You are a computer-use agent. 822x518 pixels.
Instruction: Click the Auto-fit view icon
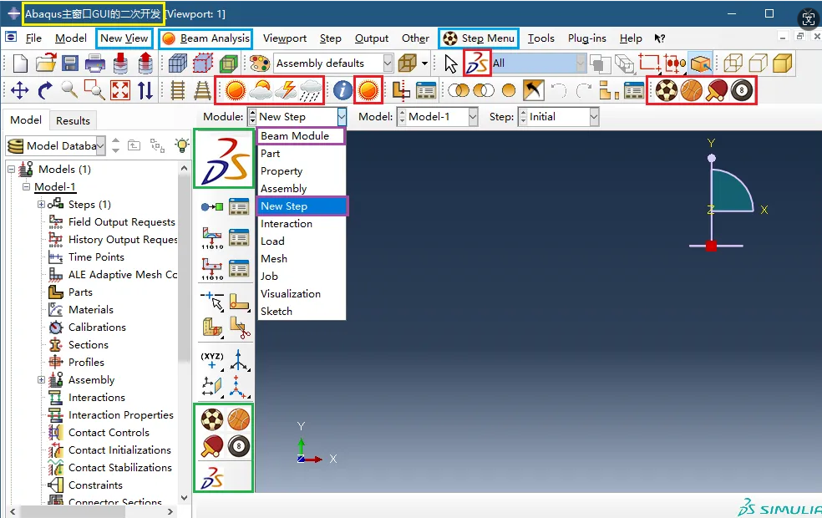[x=120, y=90]
